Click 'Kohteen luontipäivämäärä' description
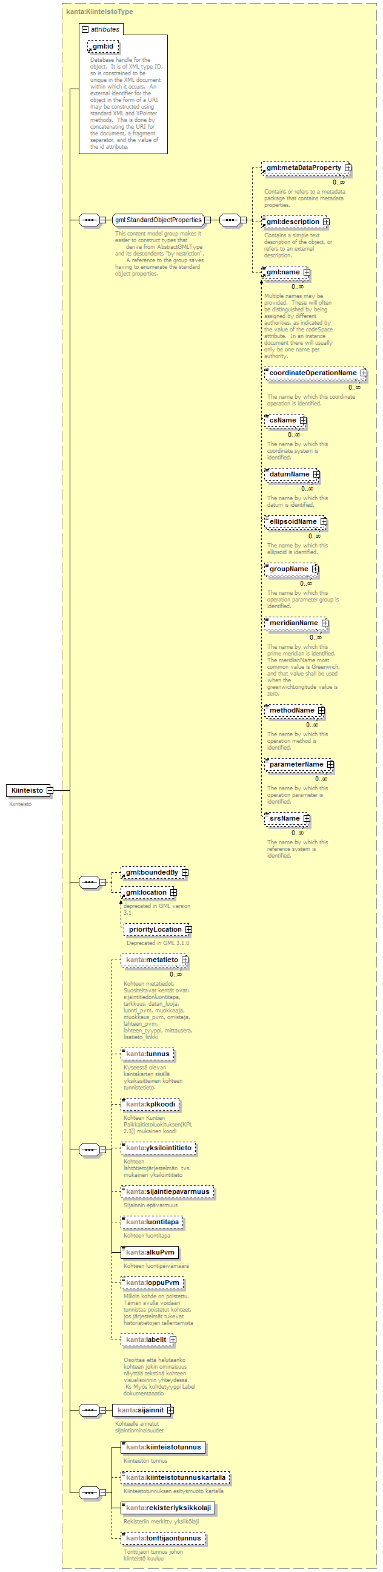Viewport: 383px width, 1572px height. point(156,1265)
